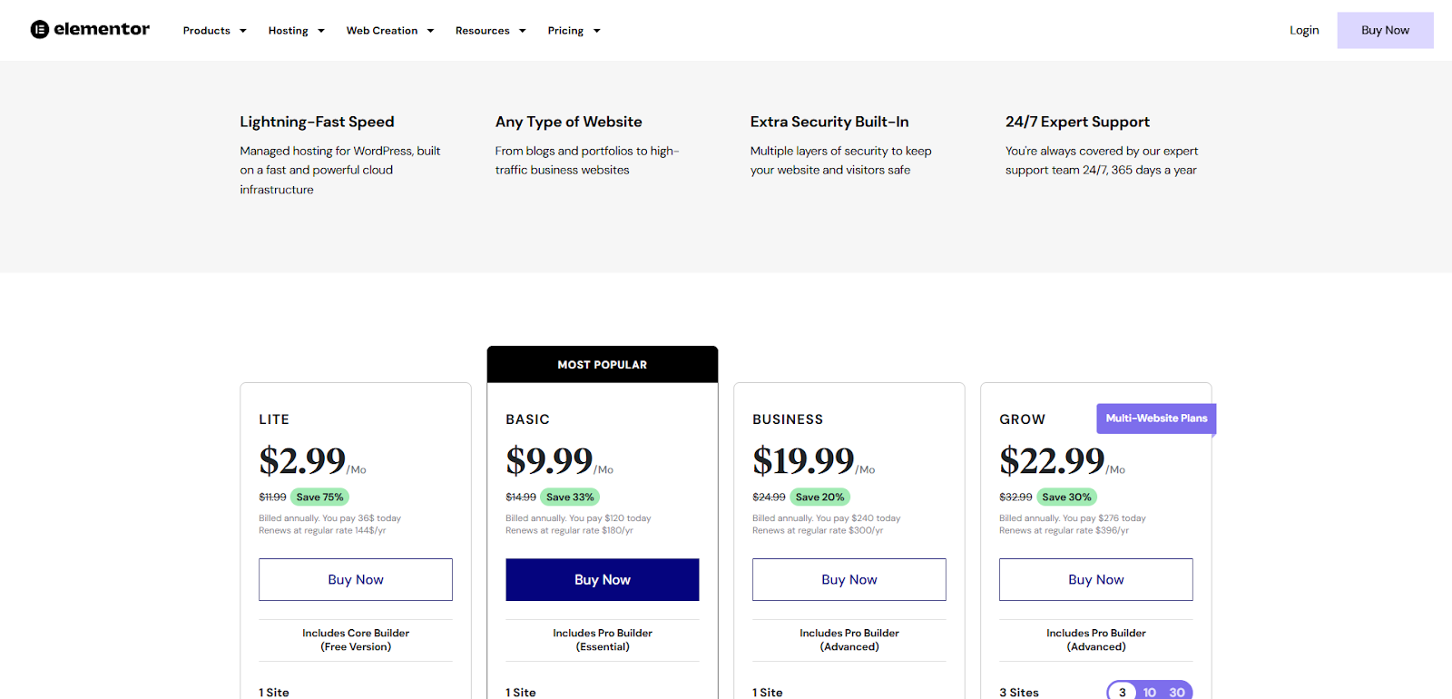Buy the Business plan
The height and width of the screenshot is (699, 1452).
tap(849, 579)
